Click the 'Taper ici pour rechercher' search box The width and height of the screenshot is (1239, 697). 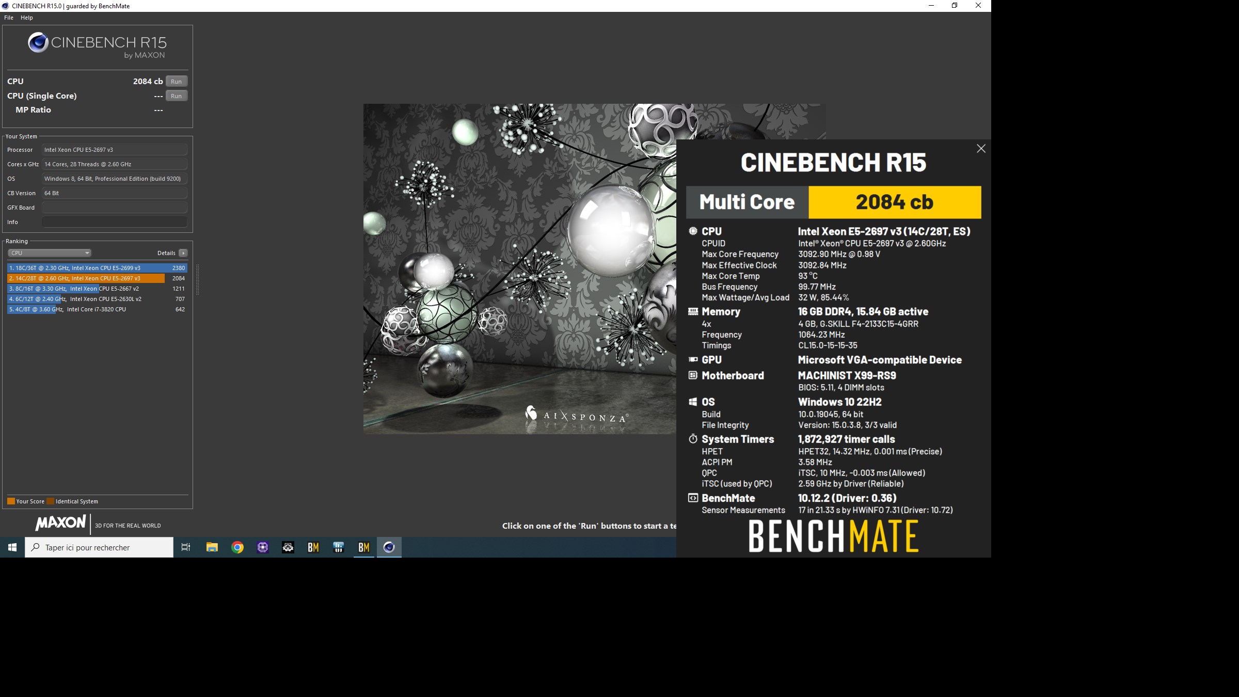click(x=99, y=547)
